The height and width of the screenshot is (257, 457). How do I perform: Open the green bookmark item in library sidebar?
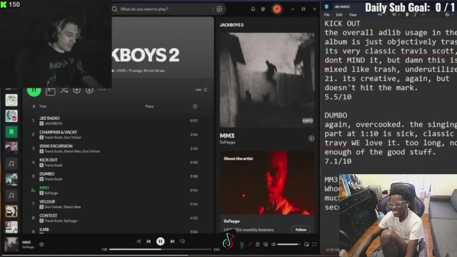pyautogui.click(x=11, y=132)
